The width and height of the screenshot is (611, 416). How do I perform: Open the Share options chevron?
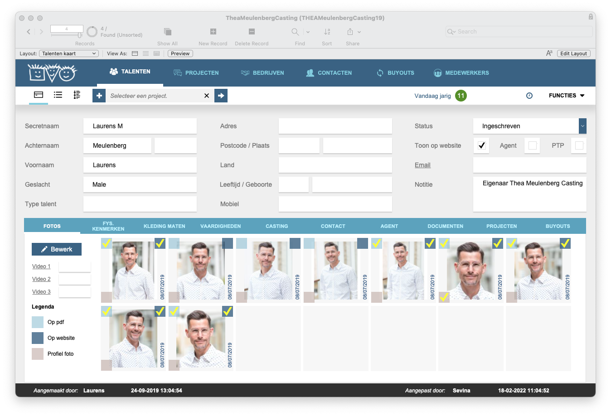click(359, 32)
